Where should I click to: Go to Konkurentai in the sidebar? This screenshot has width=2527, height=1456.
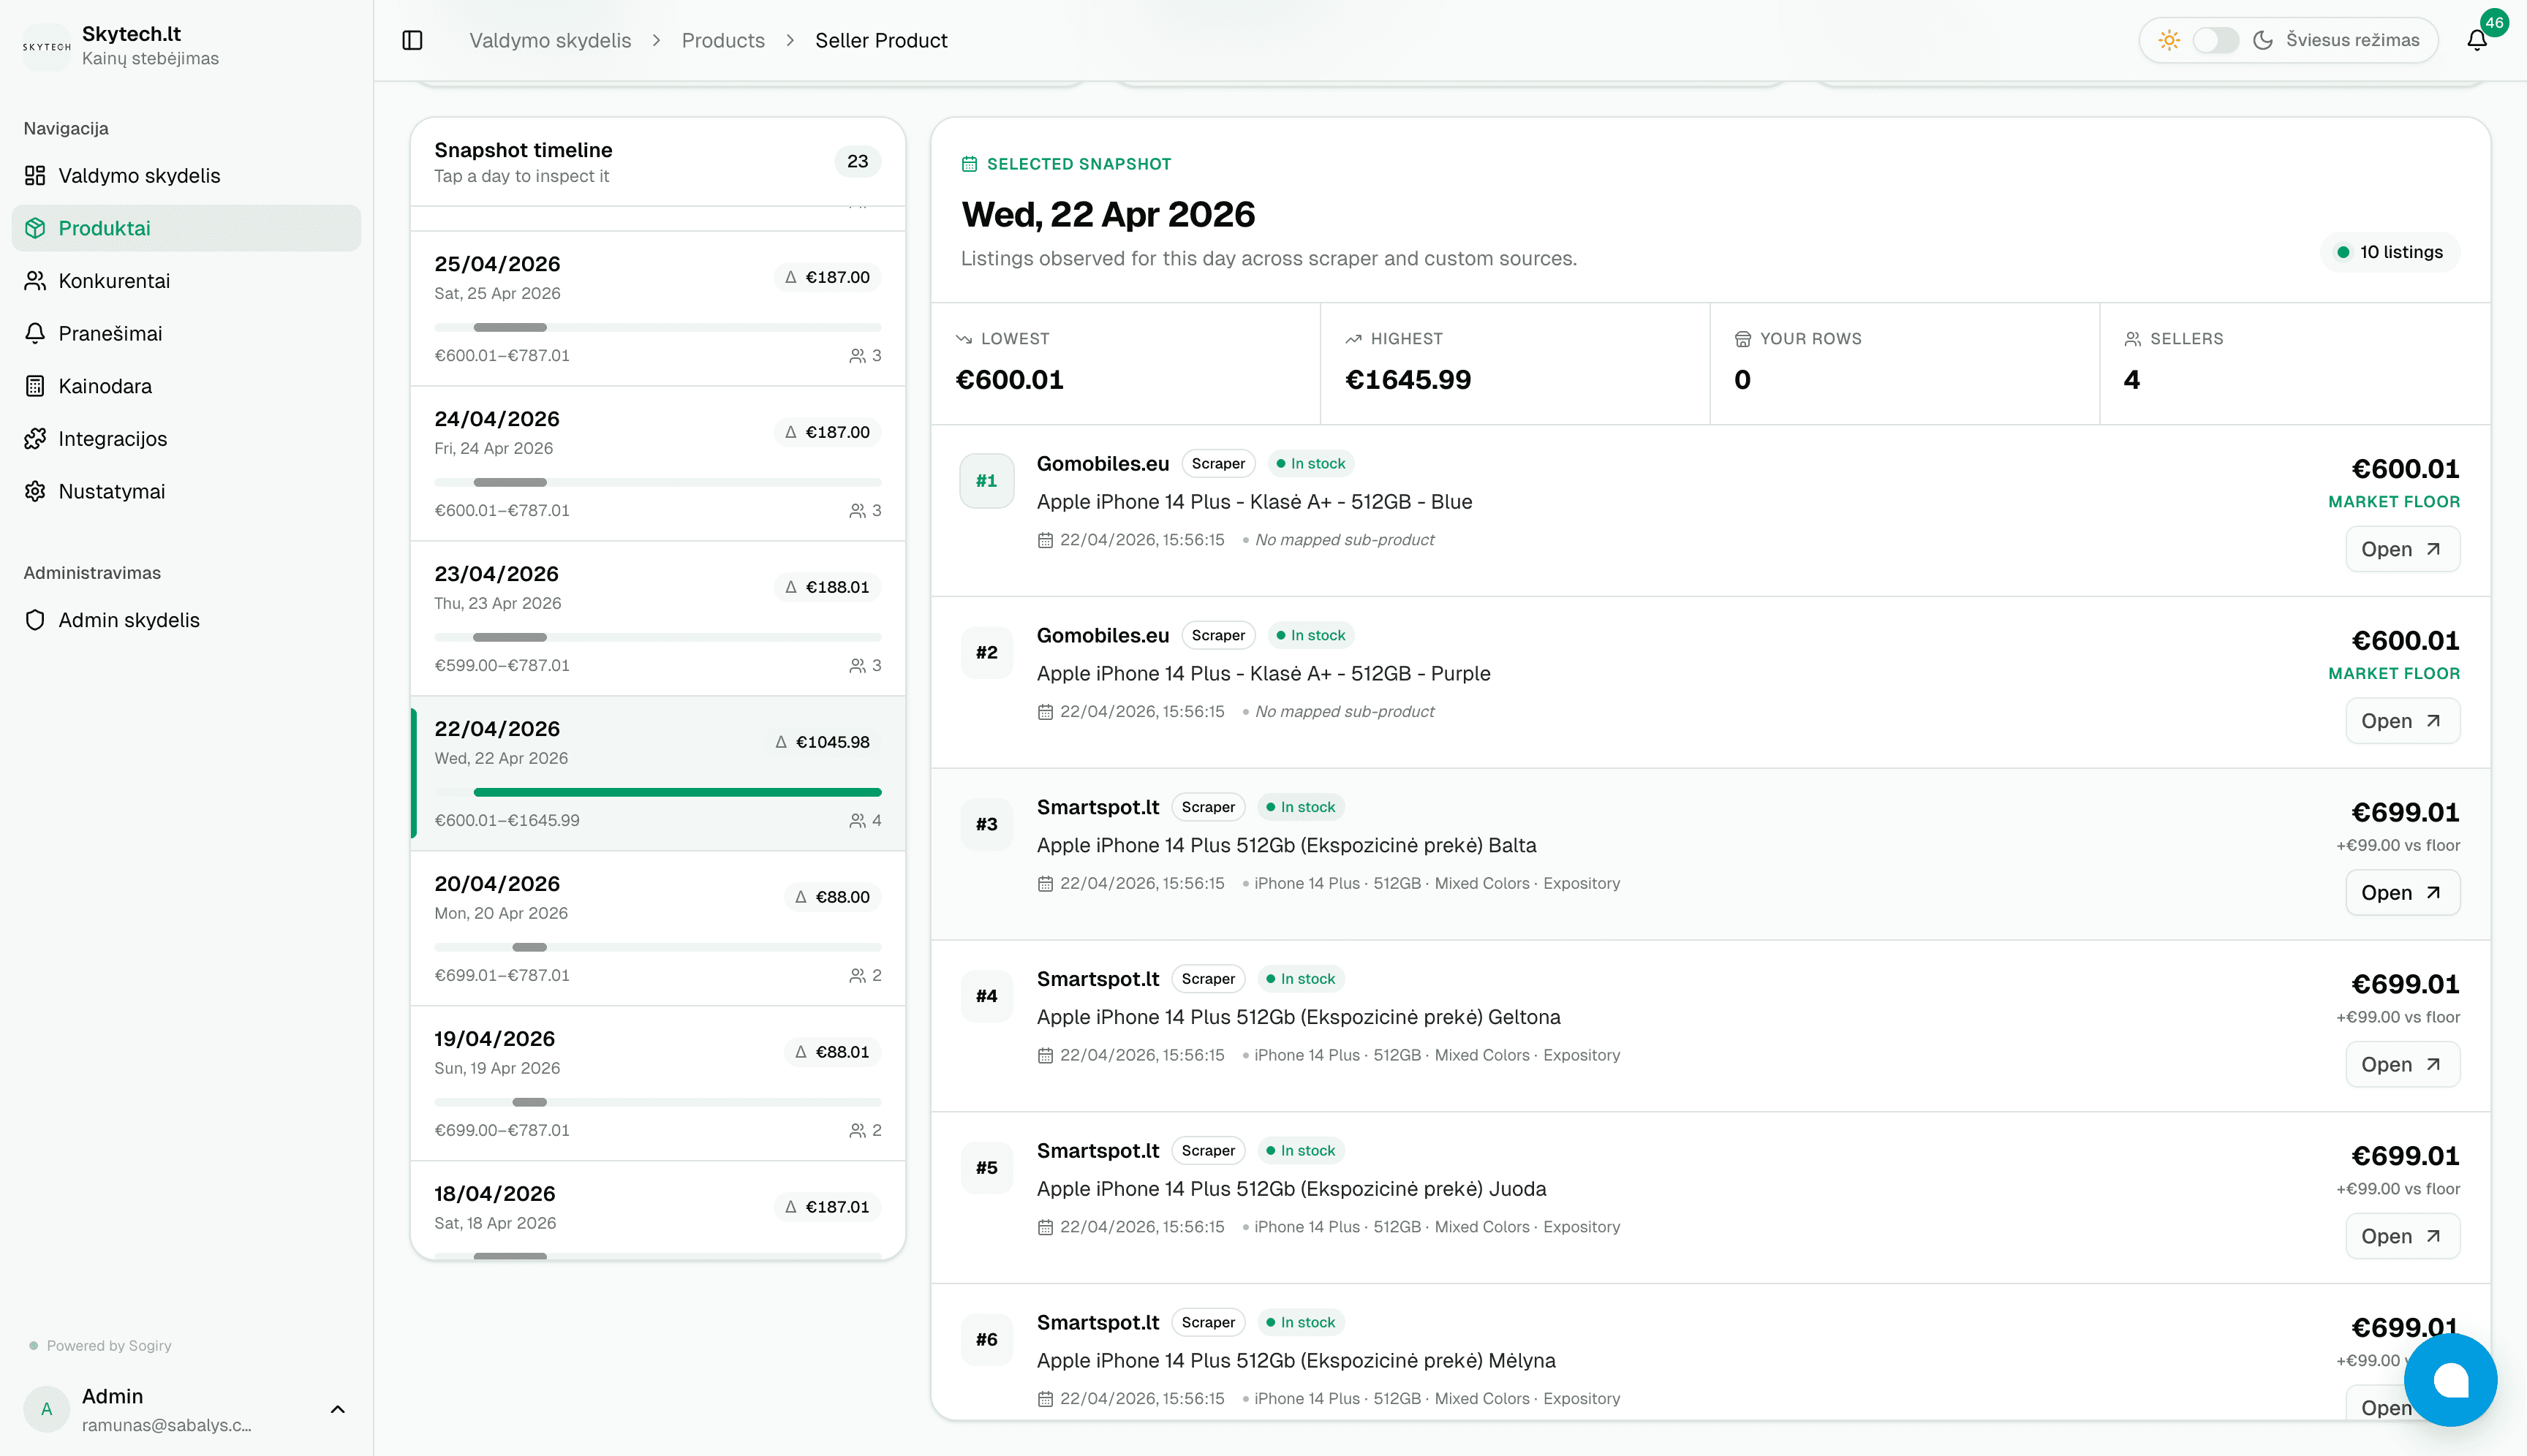186,281
